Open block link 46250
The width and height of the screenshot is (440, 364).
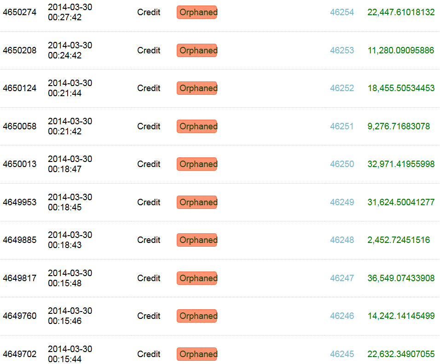pos(342,164)
